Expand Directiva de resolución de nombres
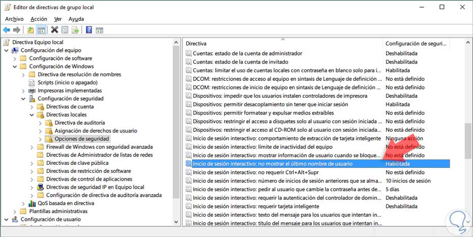Viewport: 473px width, 237px height. 23,74
